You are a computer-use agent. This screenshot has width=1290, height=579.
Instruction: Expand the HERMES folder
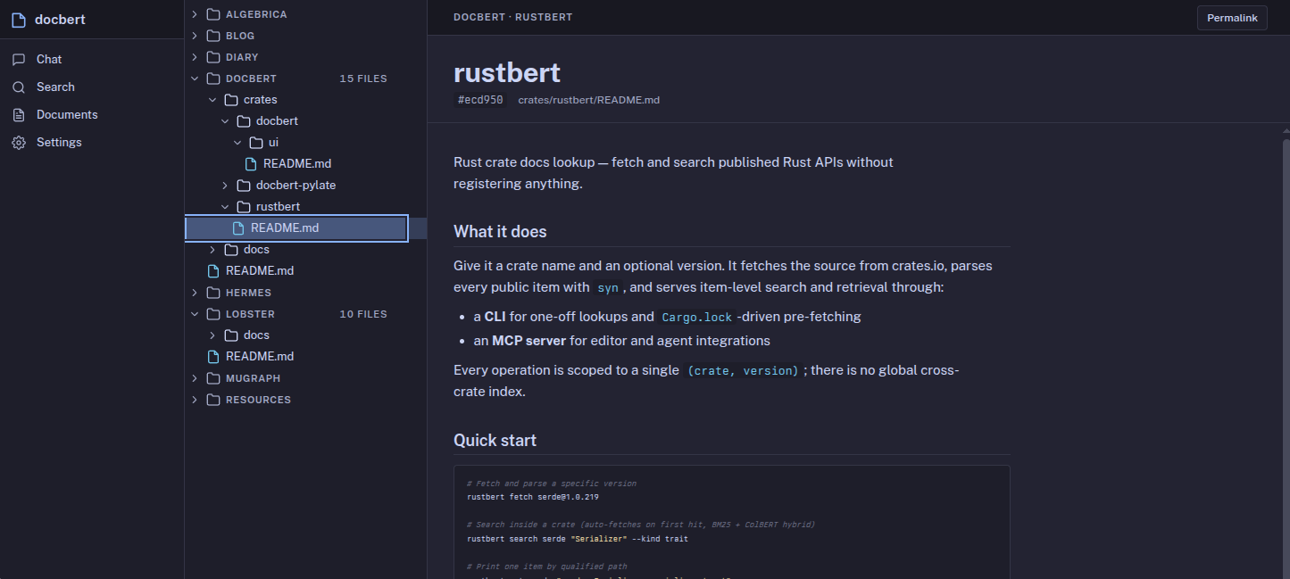click(194, 292)
